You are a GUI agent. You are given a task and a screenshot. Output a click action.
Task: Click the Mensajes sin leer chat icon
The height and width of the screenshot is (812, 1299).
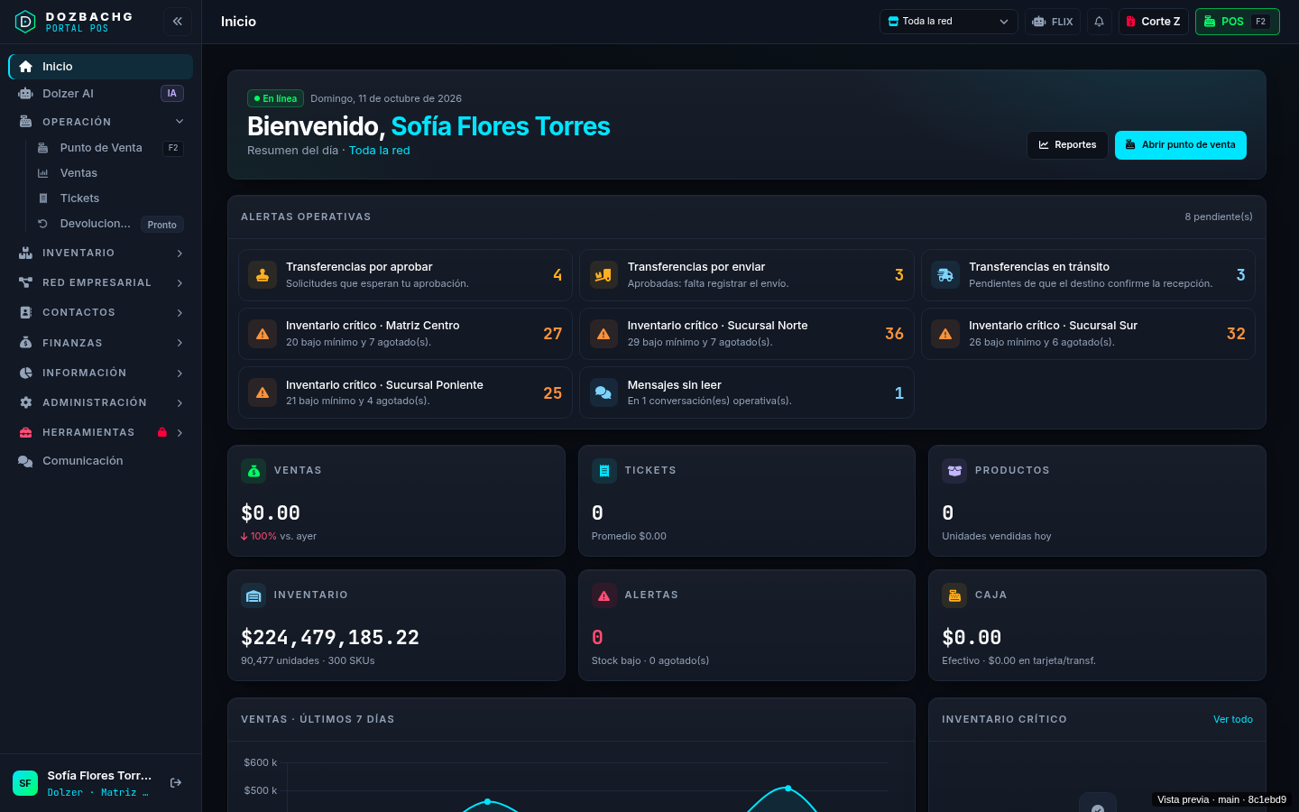(x=603, y=392)
